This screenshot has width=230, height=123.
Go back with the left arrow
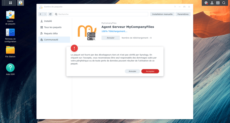point(40,14)
